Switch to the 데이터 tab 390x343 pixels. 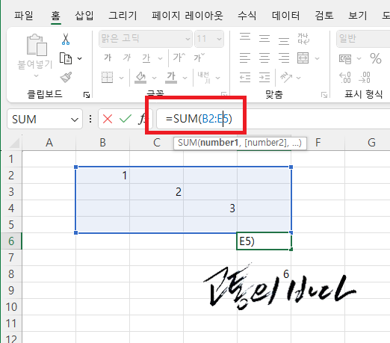[285, 16]
